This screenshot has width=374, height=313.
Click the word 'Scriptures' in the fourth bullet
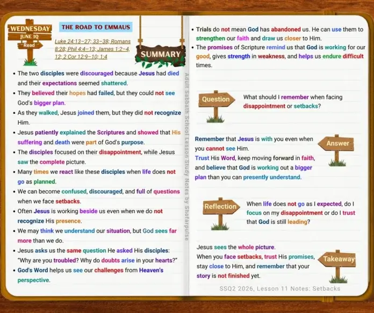111,133
